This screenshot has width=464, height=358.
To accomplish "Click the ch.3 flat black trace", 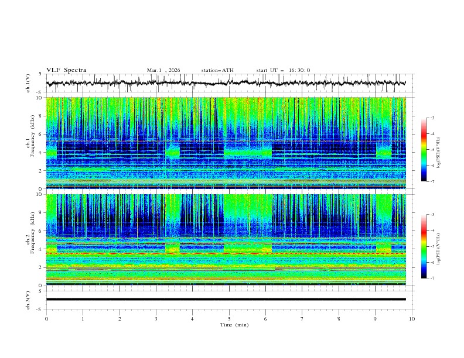I will pos(226,300).
